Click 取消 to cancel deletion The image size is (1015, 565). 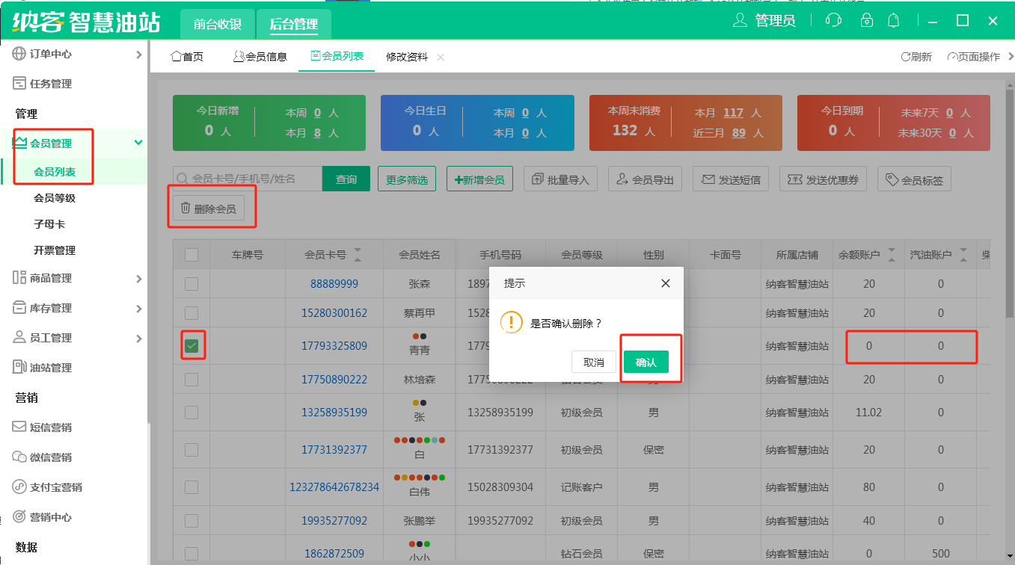coord(593,362)
